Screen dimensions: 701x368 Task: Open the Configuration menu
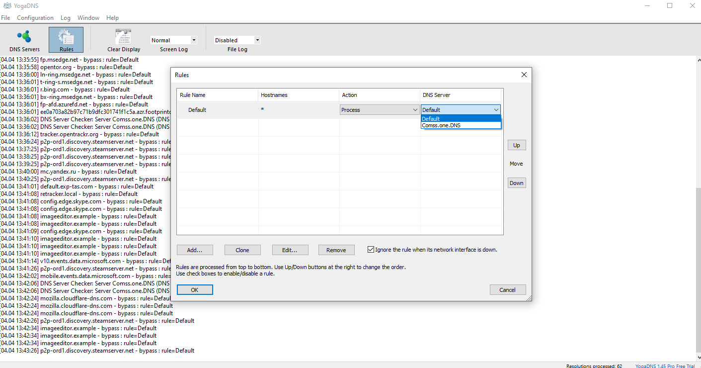35,18
